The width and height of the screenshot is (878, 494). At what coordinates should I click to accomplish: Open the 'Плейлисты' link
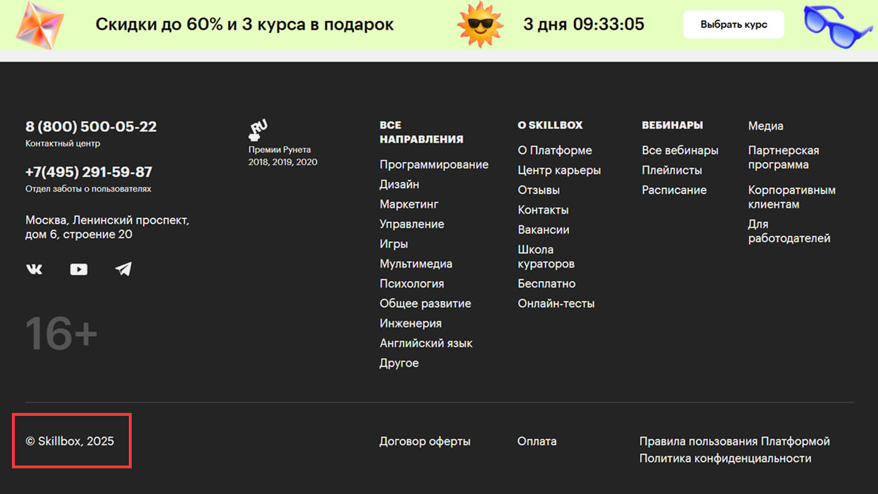click(672, 170)
